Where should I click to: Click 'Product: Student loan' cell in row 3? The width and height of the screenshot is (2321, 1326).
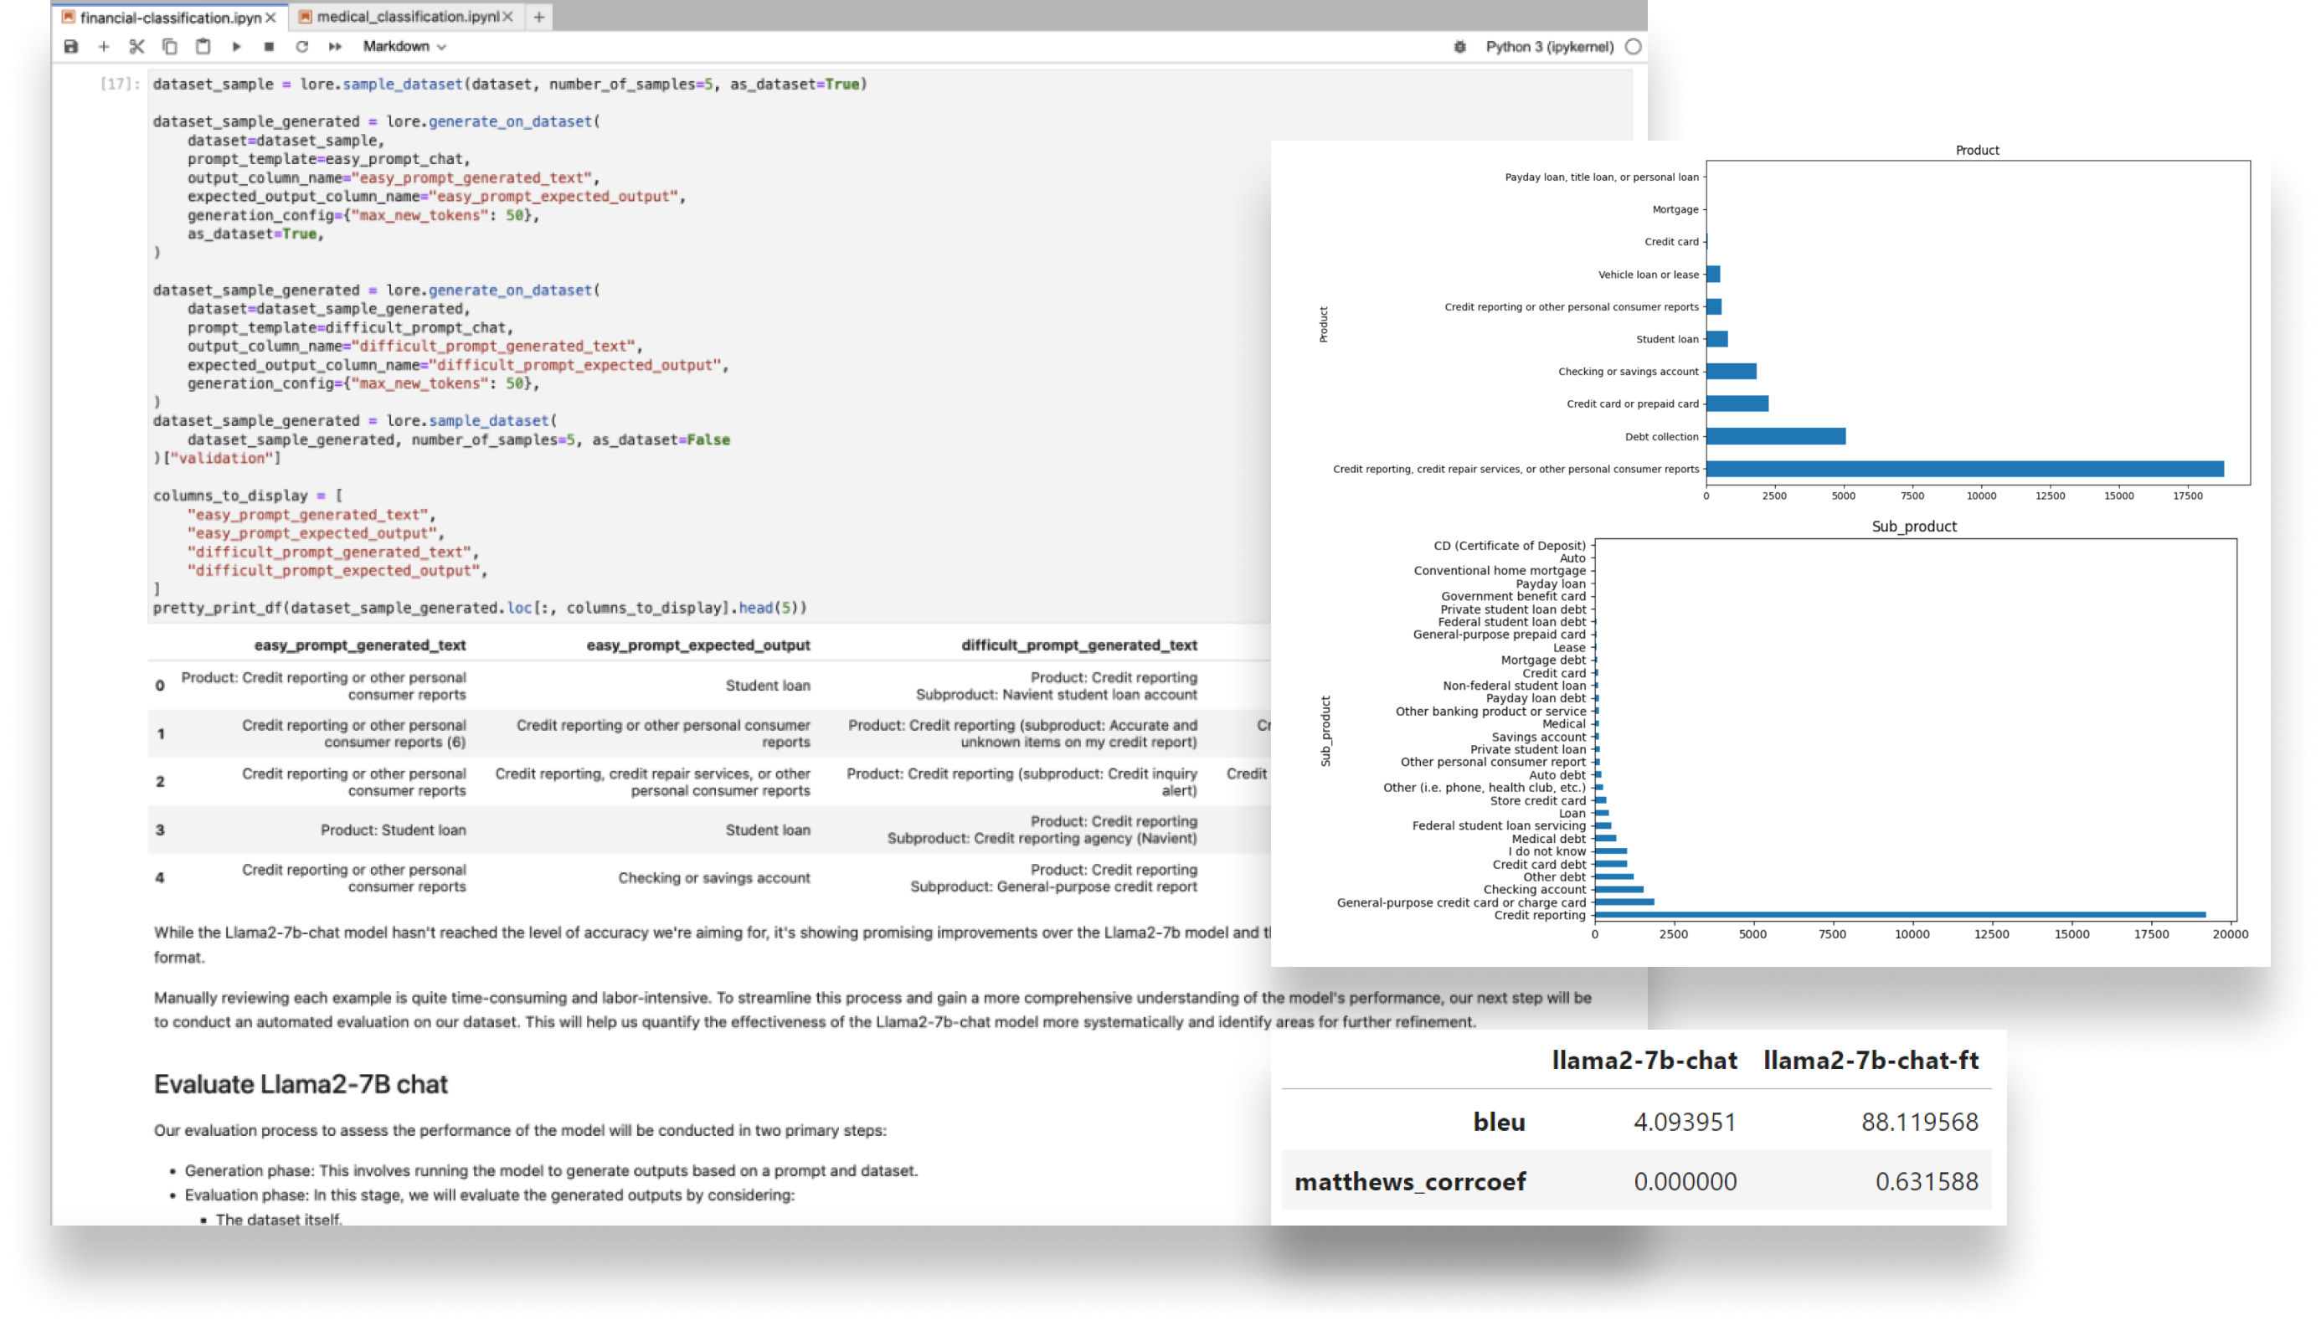click(x=393, y=830)
